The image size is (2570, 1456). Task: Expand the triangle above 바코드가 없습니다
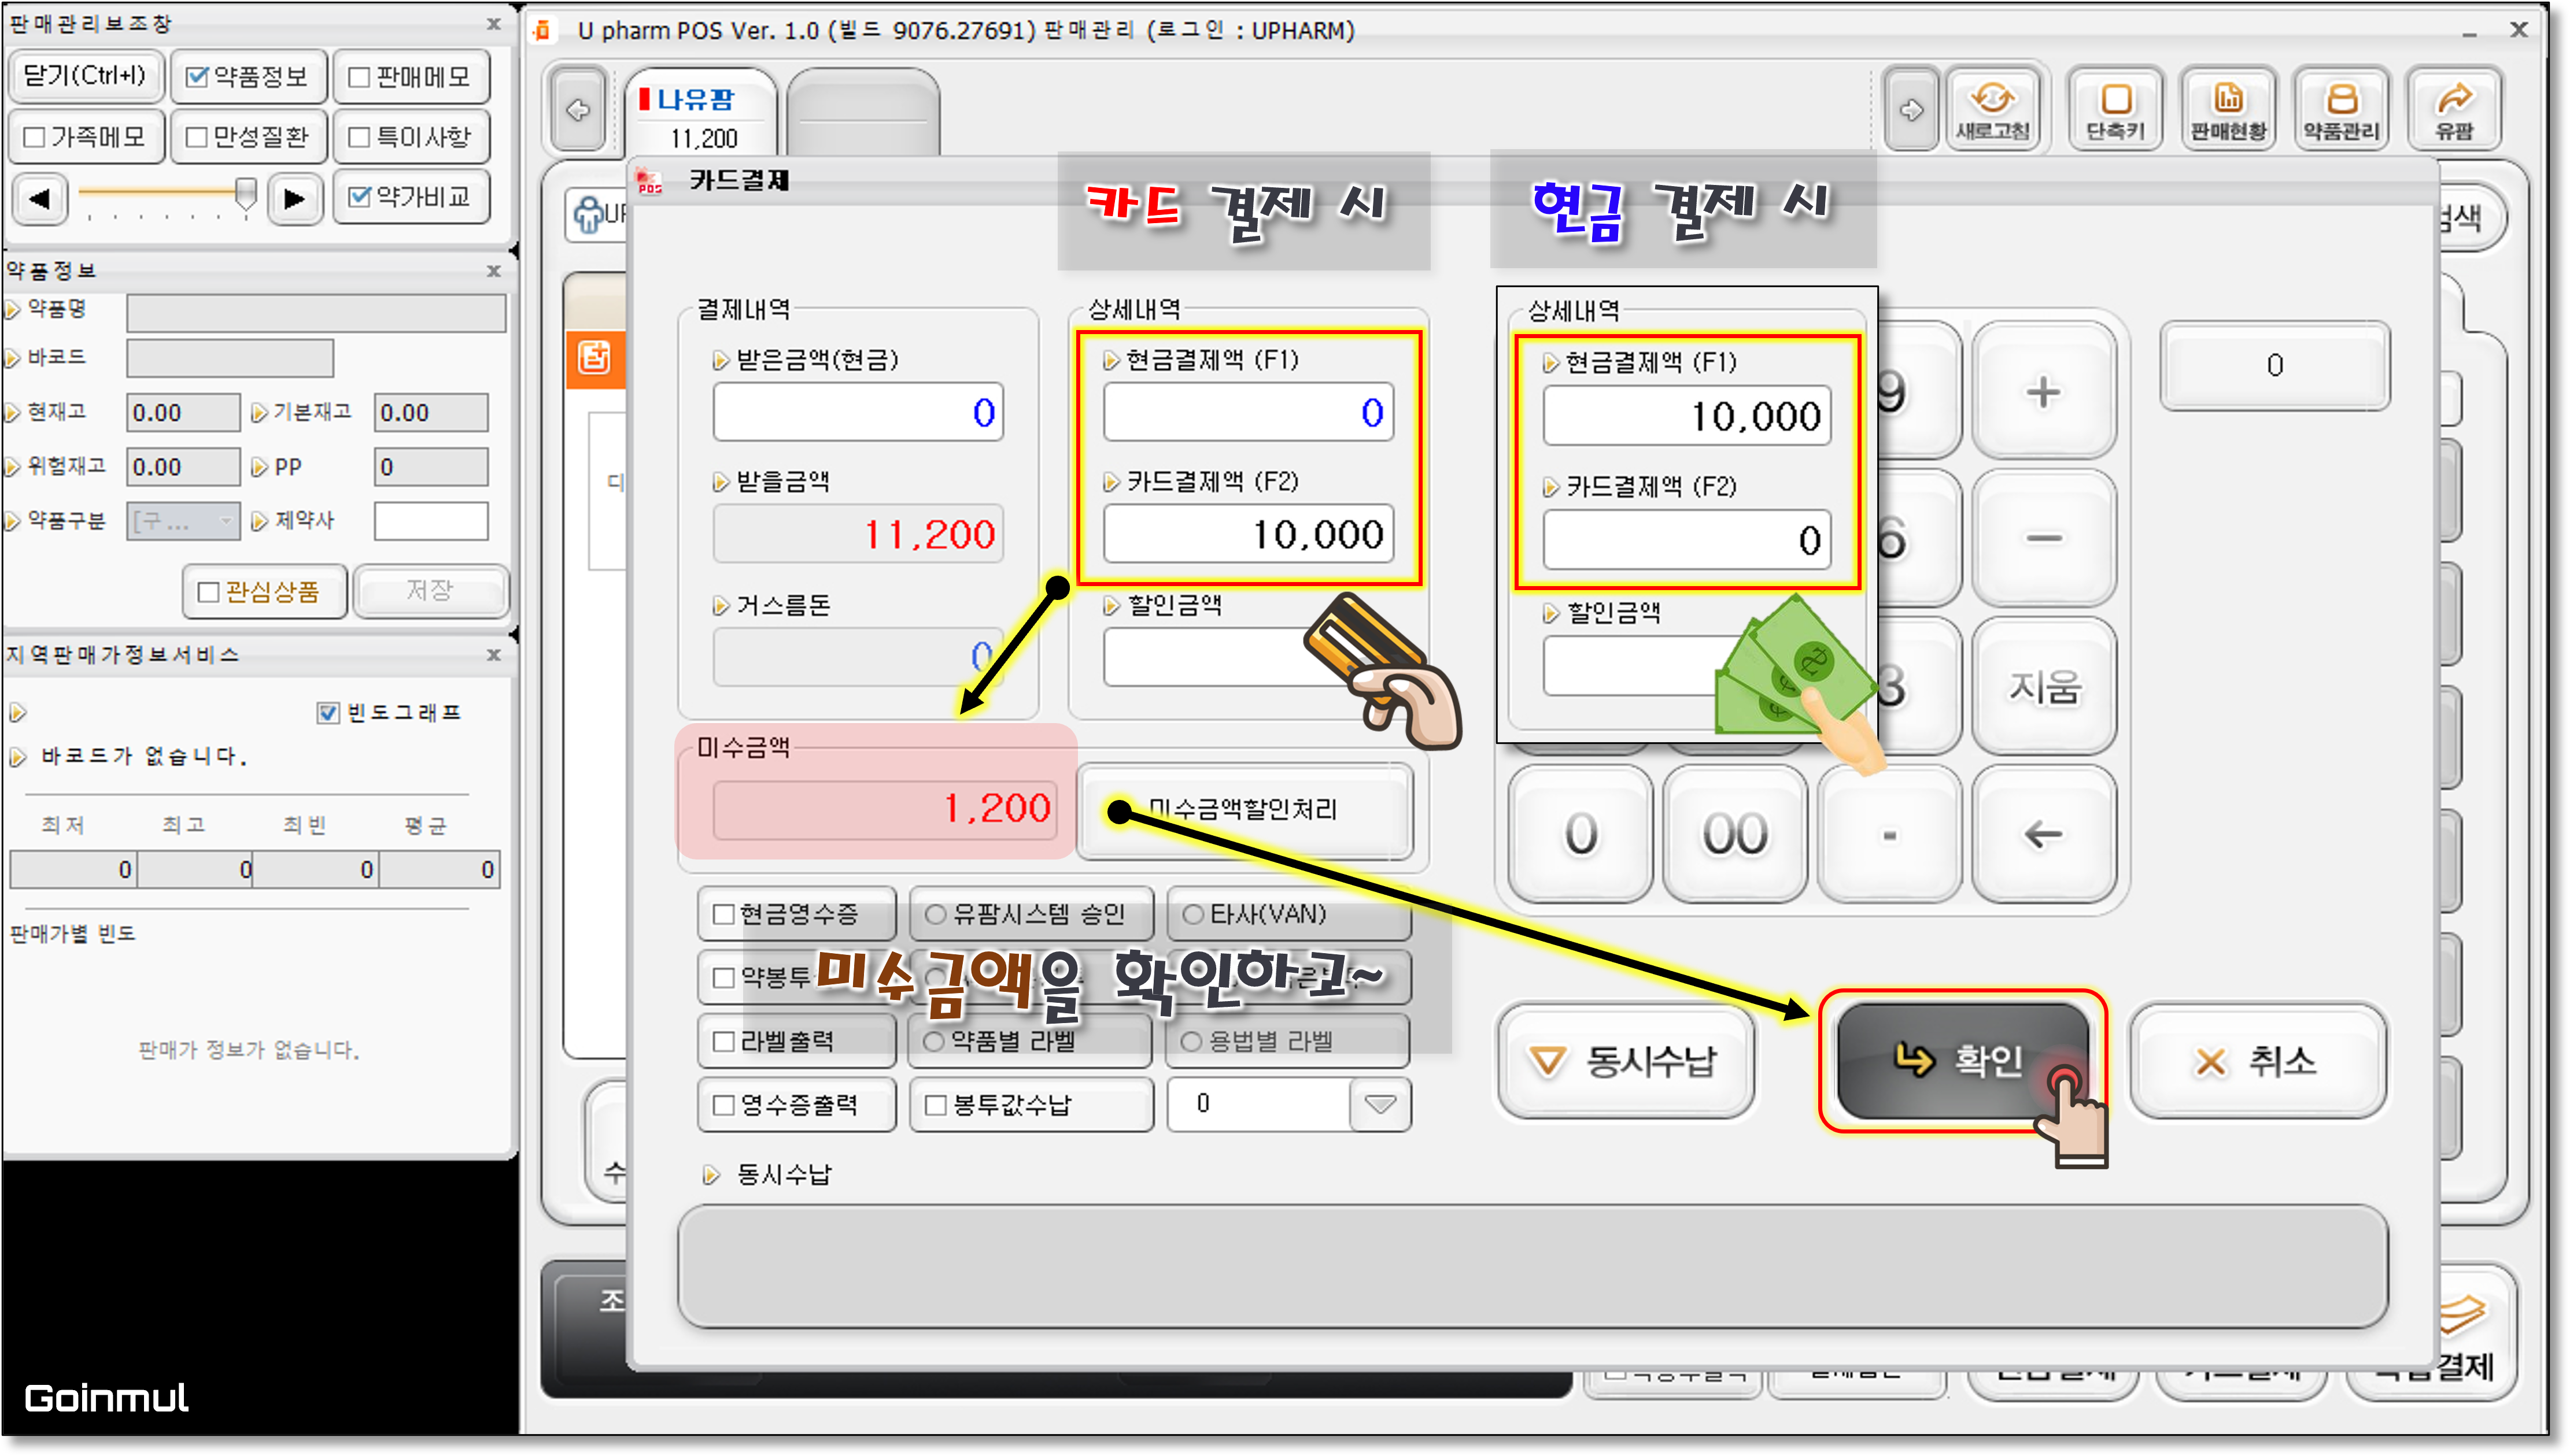pos(17,713)
